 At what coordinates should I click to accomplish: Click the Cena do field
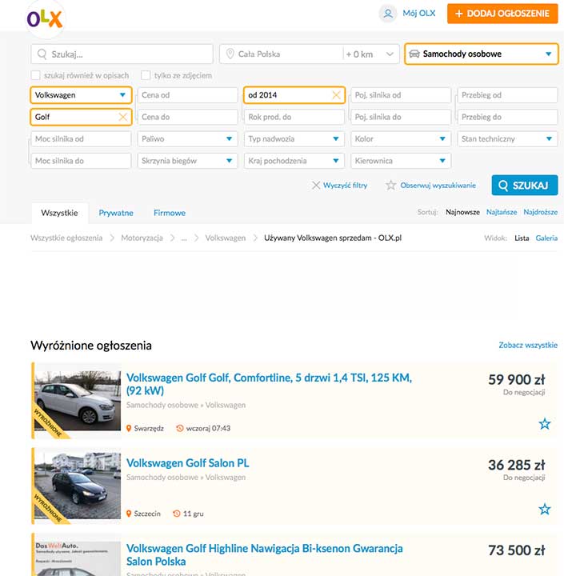(x=187, y=117)
